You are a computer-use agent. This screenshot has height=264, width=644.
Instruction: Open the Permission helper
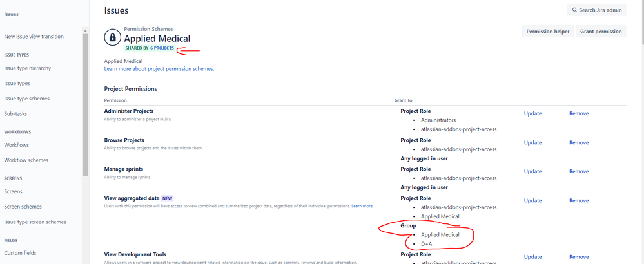coord(547,31)
